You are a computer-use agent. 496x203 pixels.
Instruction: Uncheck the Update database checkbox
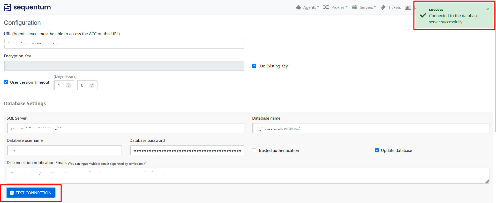(377, 151)
